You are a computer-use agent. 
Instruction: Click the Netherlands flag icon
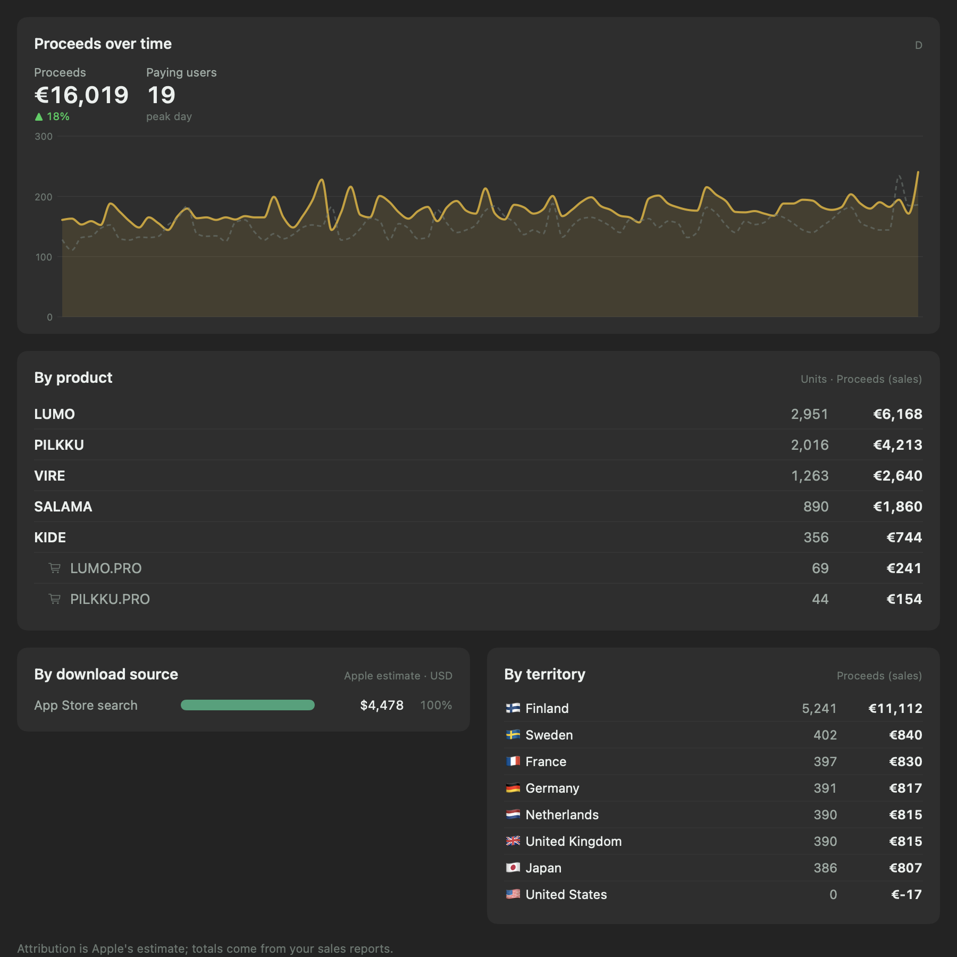tap(513, 815)
